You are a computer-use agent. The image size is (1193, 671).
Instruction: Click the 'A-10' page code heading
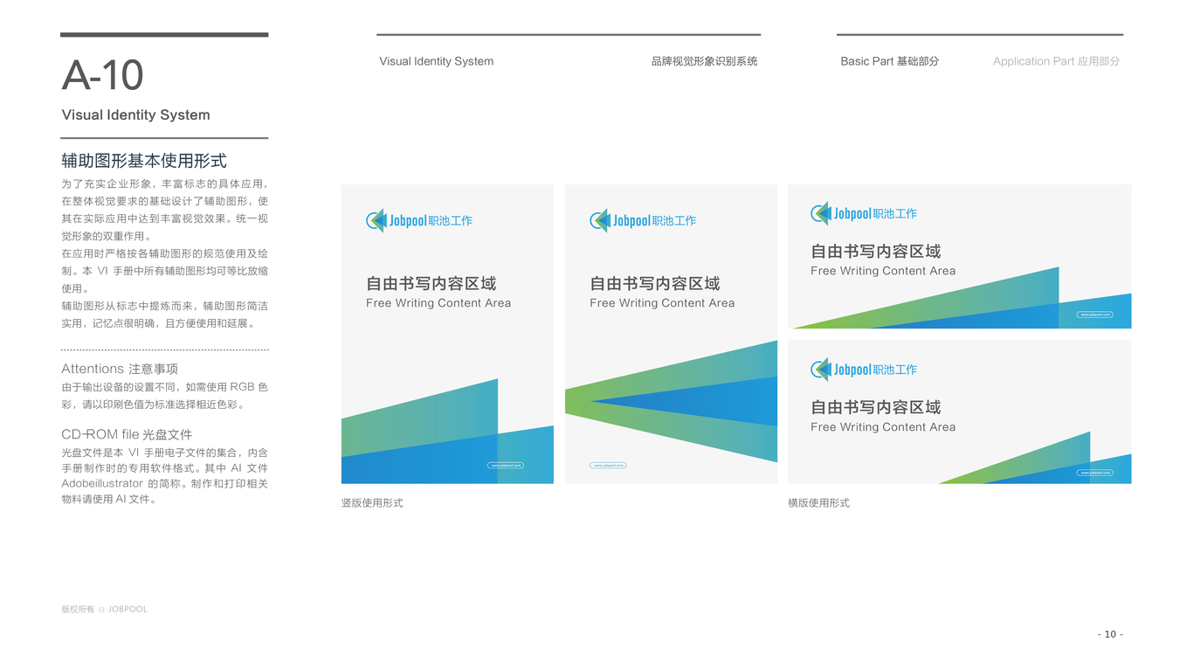coord(102,75)
